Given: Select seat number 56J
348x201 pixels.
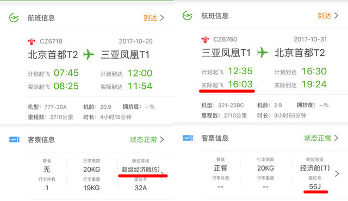Looking at the screenshot, I should pyautogui.click(x=315, y=186).
